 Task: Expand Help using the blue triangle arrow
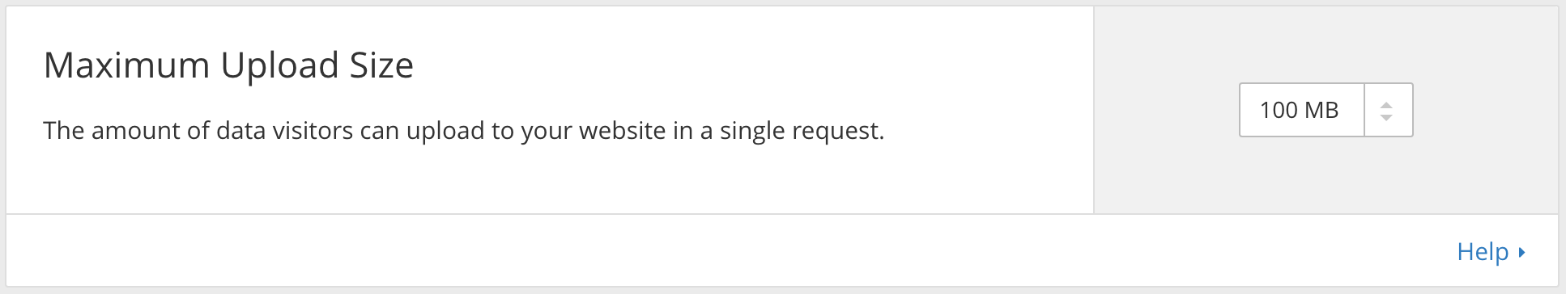1522,252
